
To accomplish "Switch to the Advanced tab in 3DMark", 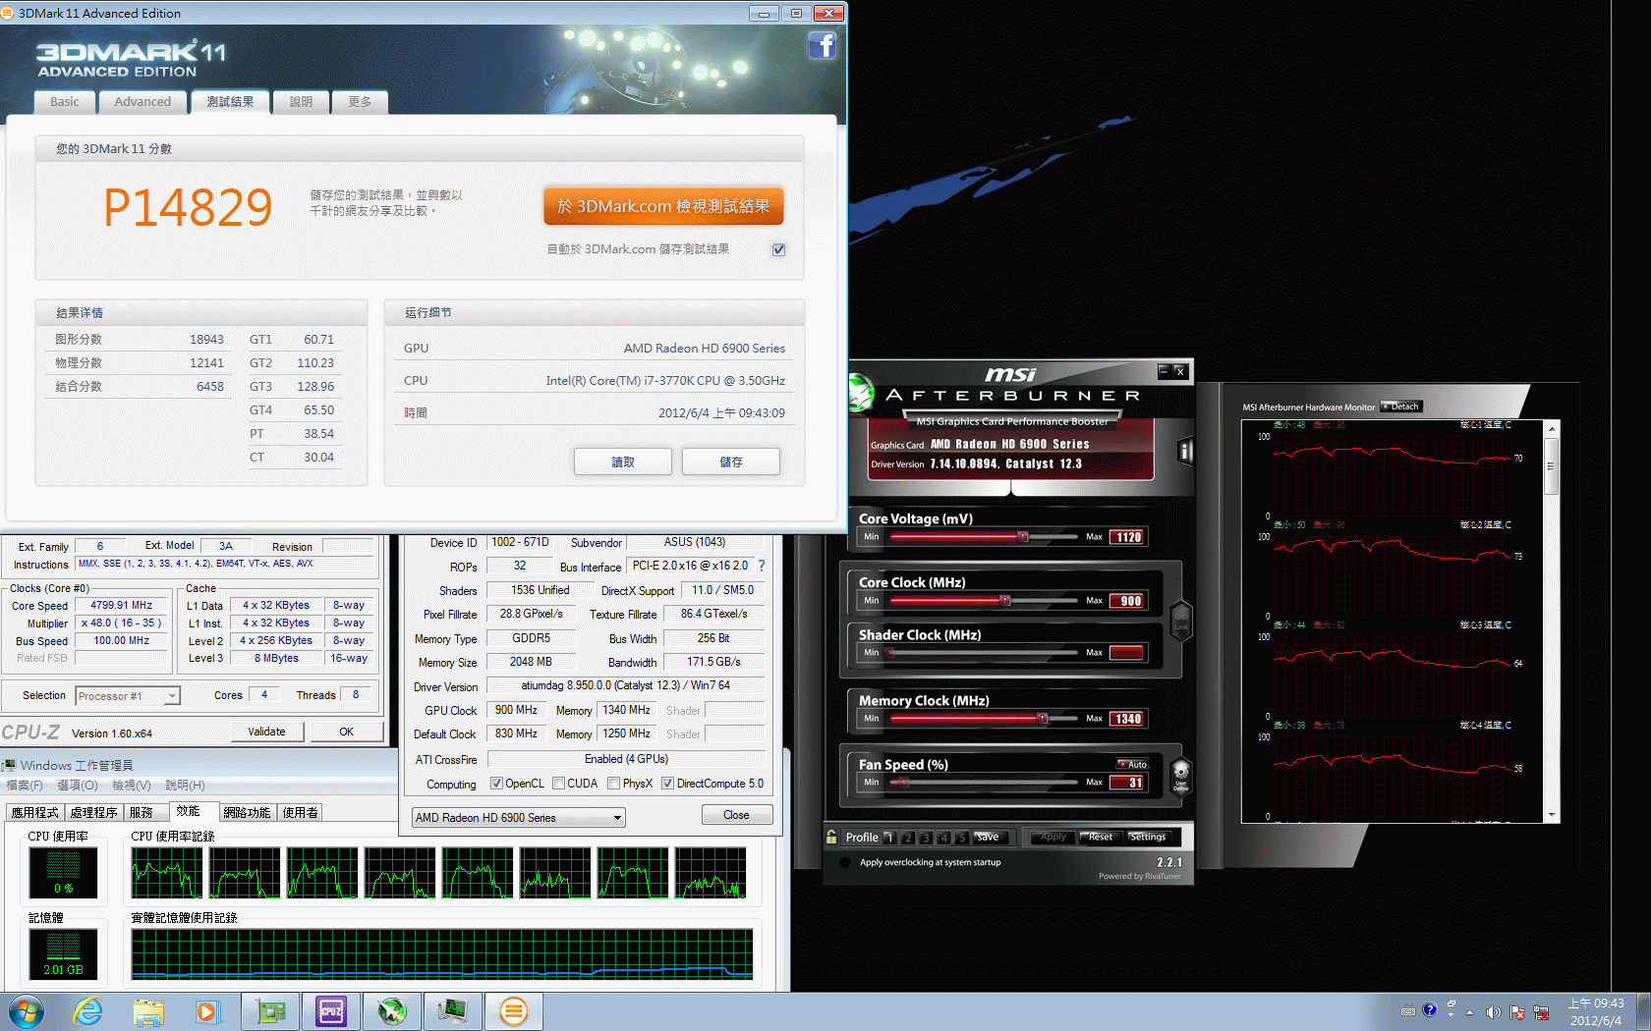I will click(x=142, y=102).
